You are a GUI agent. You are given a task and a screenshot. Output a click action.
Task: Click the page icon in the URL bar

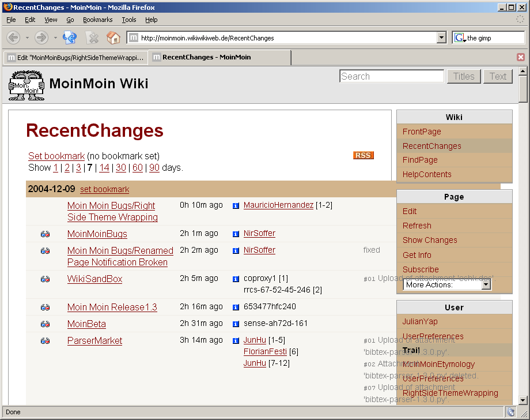click(134, 37)
